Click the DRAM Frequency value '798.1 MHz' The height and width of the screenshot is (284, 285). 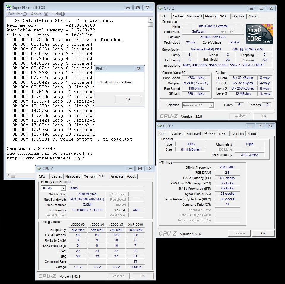coord(227,167)
